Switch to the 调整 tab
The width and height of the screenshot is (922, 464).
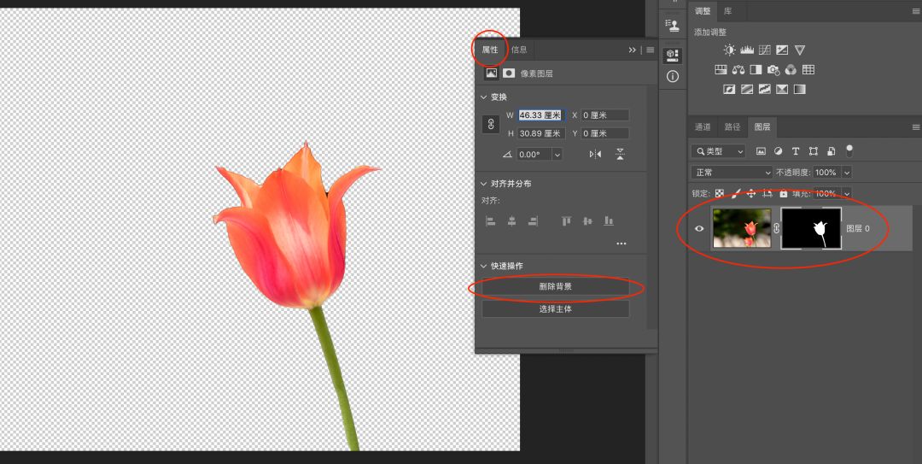[x=703, y=11]
